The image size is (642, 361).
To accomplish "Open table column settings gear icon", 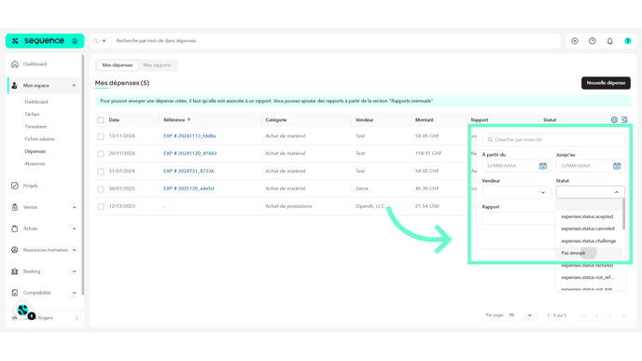I will coord(614,120).
